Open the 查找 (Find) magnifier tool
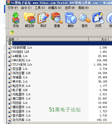The width and height of the screenshot is (112, 124). click(x=84, y=20)
